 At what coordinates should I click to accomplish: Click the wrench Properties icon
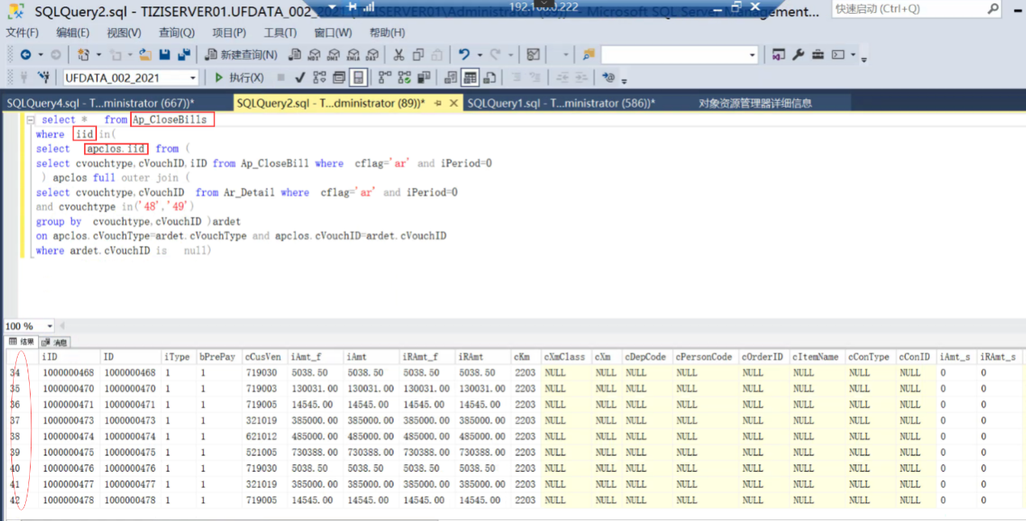798,55
